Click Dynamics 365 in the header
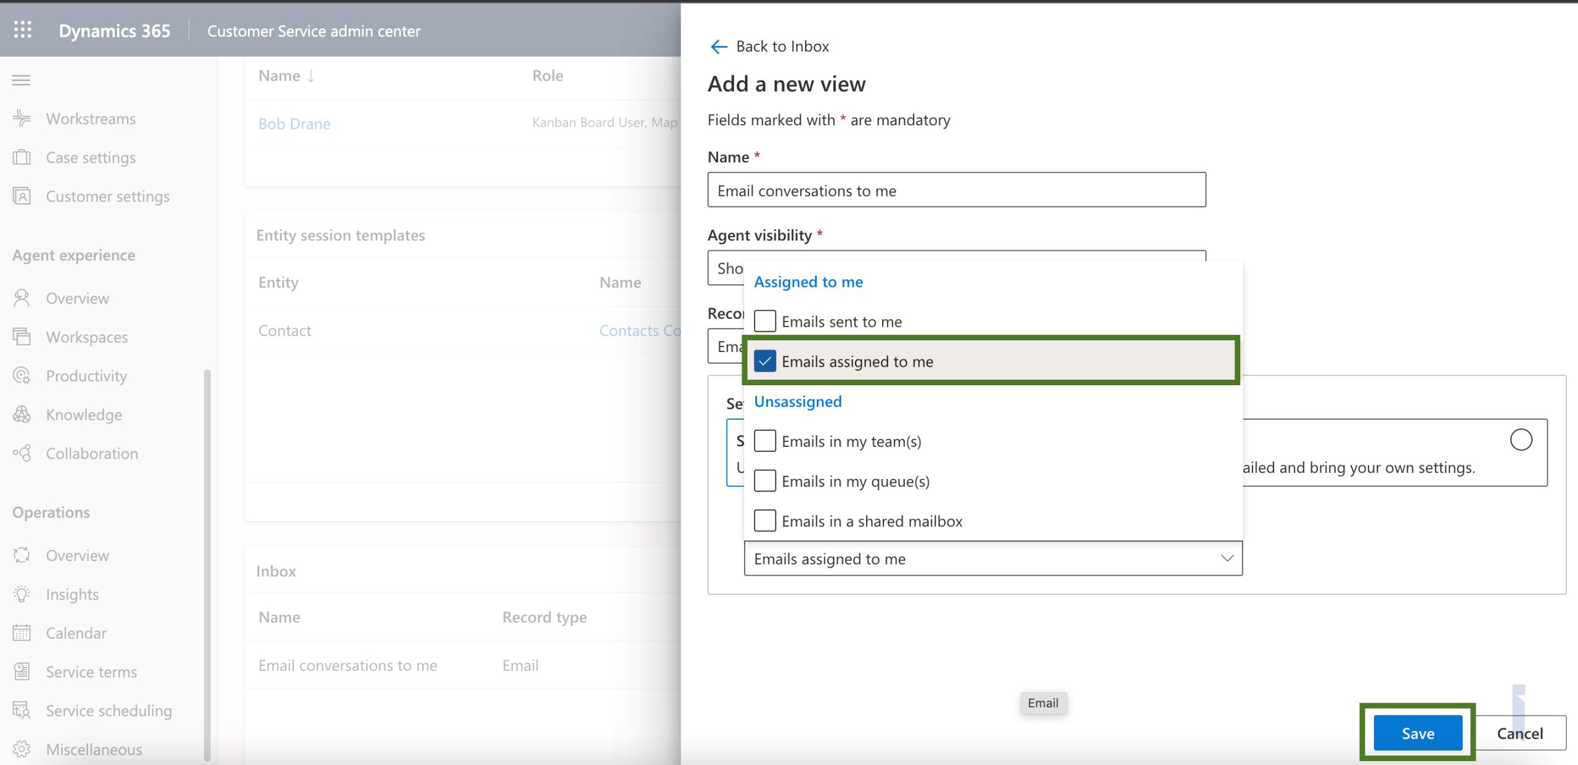Screen dimensions: 1578x765 click(115, 30)
